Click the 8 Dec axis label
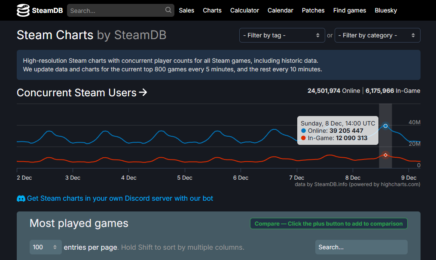The width and height of the screenshot is (436, 260). tap(353, 177)
